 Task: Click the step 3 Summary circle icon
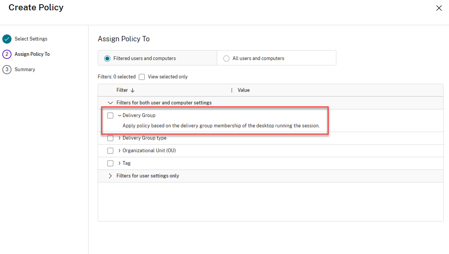[x=7, y=70]
